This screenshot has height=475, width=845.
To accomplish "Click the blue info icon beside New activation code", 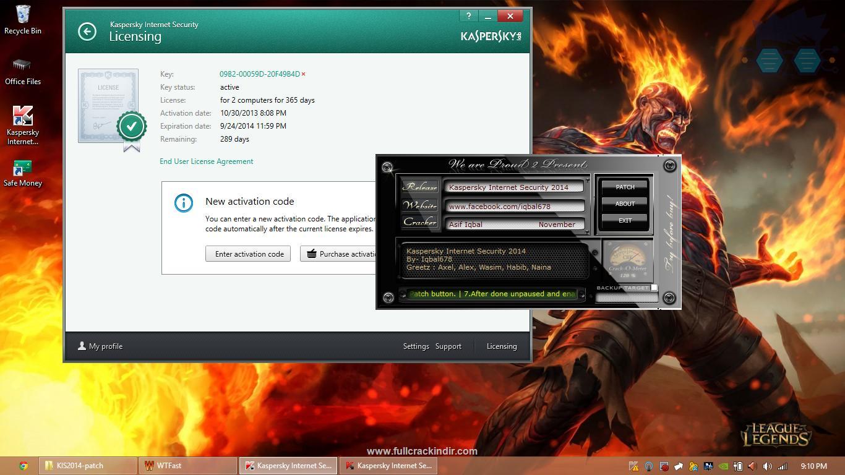I will tap(184, 203).
